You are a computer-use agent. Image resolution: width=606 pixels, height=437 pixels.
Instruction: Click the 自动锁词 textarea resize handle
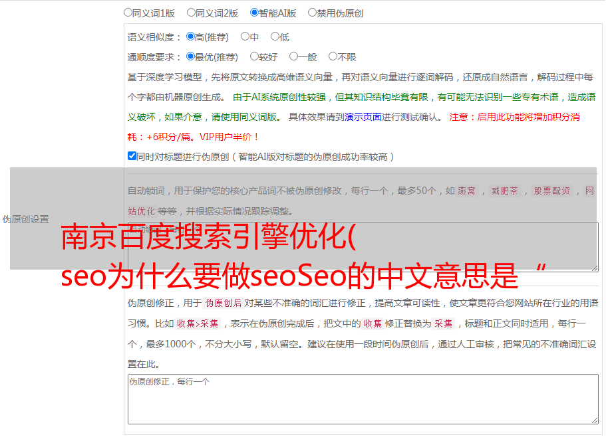595,268
